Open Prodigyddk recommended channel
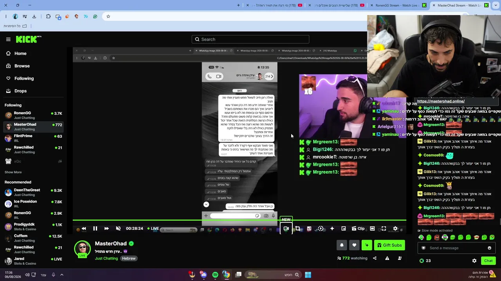 point(34,227)
